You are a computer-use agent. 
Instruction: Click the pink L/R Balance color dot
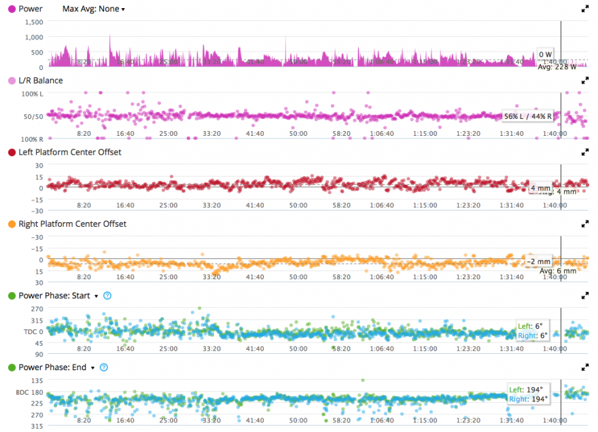pos(12,80)
